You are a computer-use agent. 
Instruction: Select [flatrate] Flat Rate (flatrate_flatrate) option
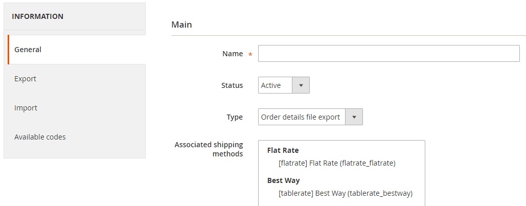(x=337, y=164)
